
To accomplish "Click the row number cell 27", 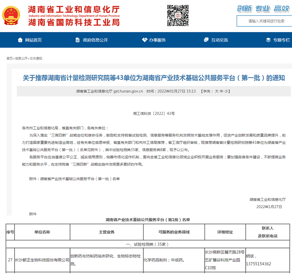I will pyautogui.click(x=10, y=260).
